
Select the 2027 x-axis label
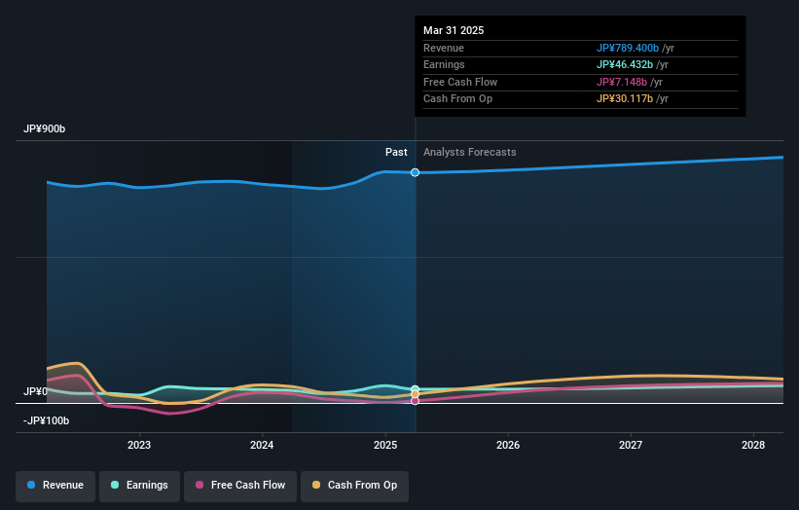[631, 446]
